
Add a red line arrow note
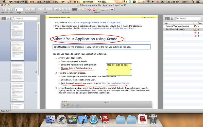tap(112, 9)
